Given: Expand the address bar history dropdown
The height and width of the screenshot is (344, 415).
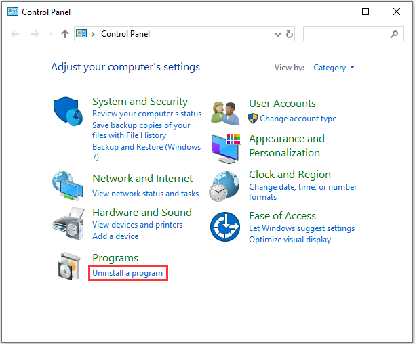Looking at the screenshot, I should [x=277, y=35].
